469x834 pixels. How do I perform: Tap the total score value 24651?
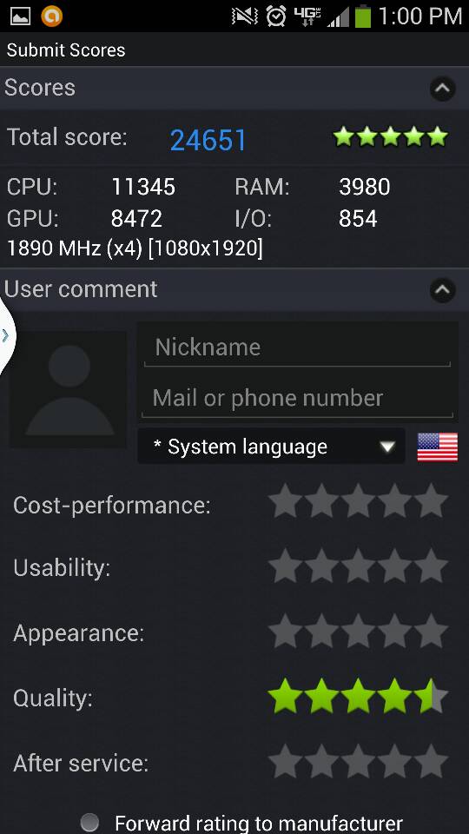tap(208, 140)
